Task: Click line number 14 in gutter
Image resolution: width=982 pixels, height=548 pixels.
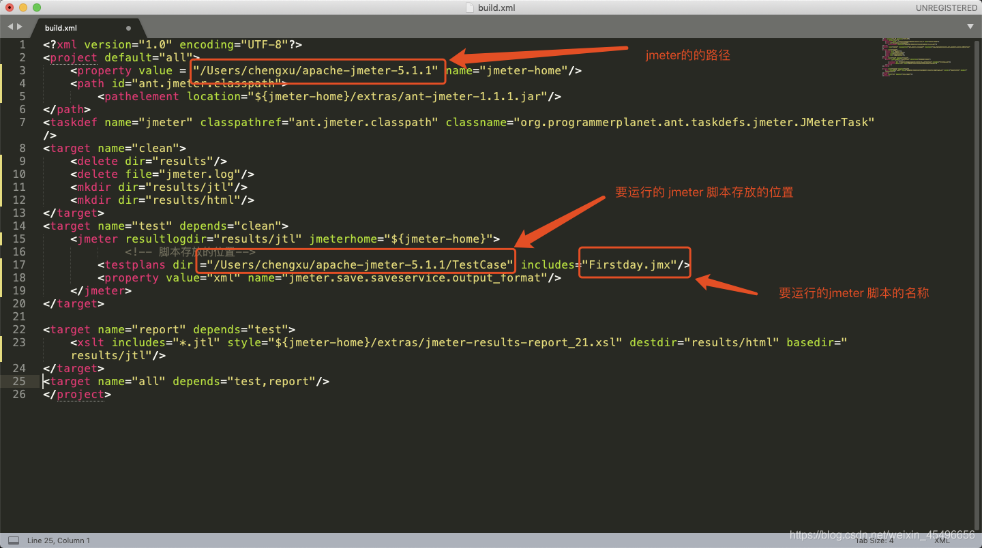Action: pos(18,226)
